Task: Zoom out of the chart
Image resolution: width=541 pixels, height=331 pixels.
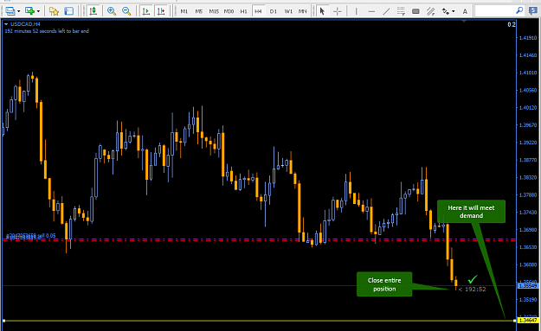Action: pos(126,11)
